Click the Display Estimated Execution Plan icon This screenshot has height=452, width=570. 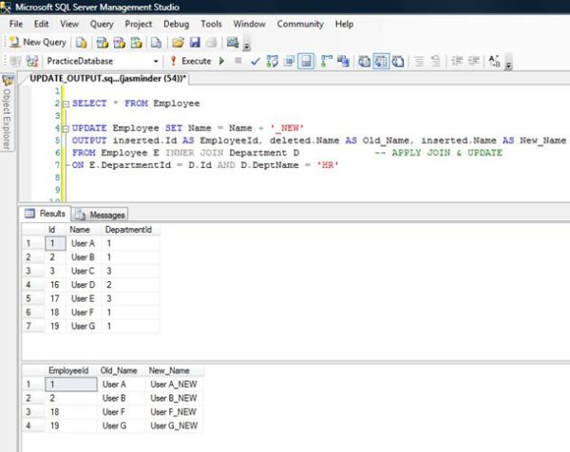pyautogui.click(x=272, y=61)
